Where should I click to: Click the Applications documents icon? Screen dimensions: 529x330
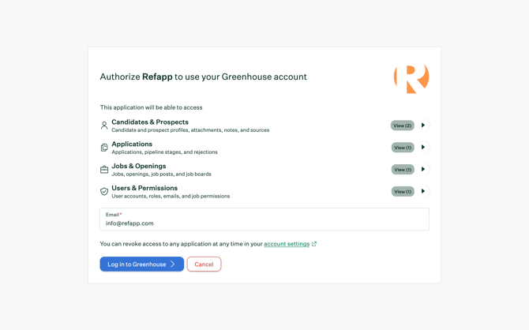click(104, 148)
